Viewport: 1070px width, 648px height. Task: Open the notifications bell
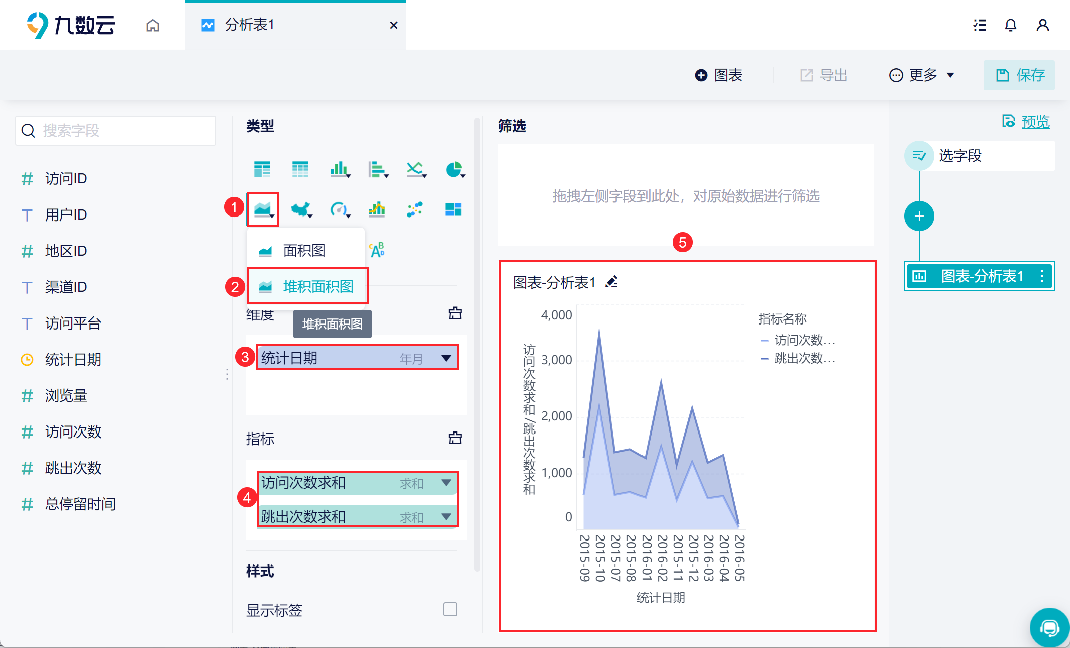(1010, 25)
